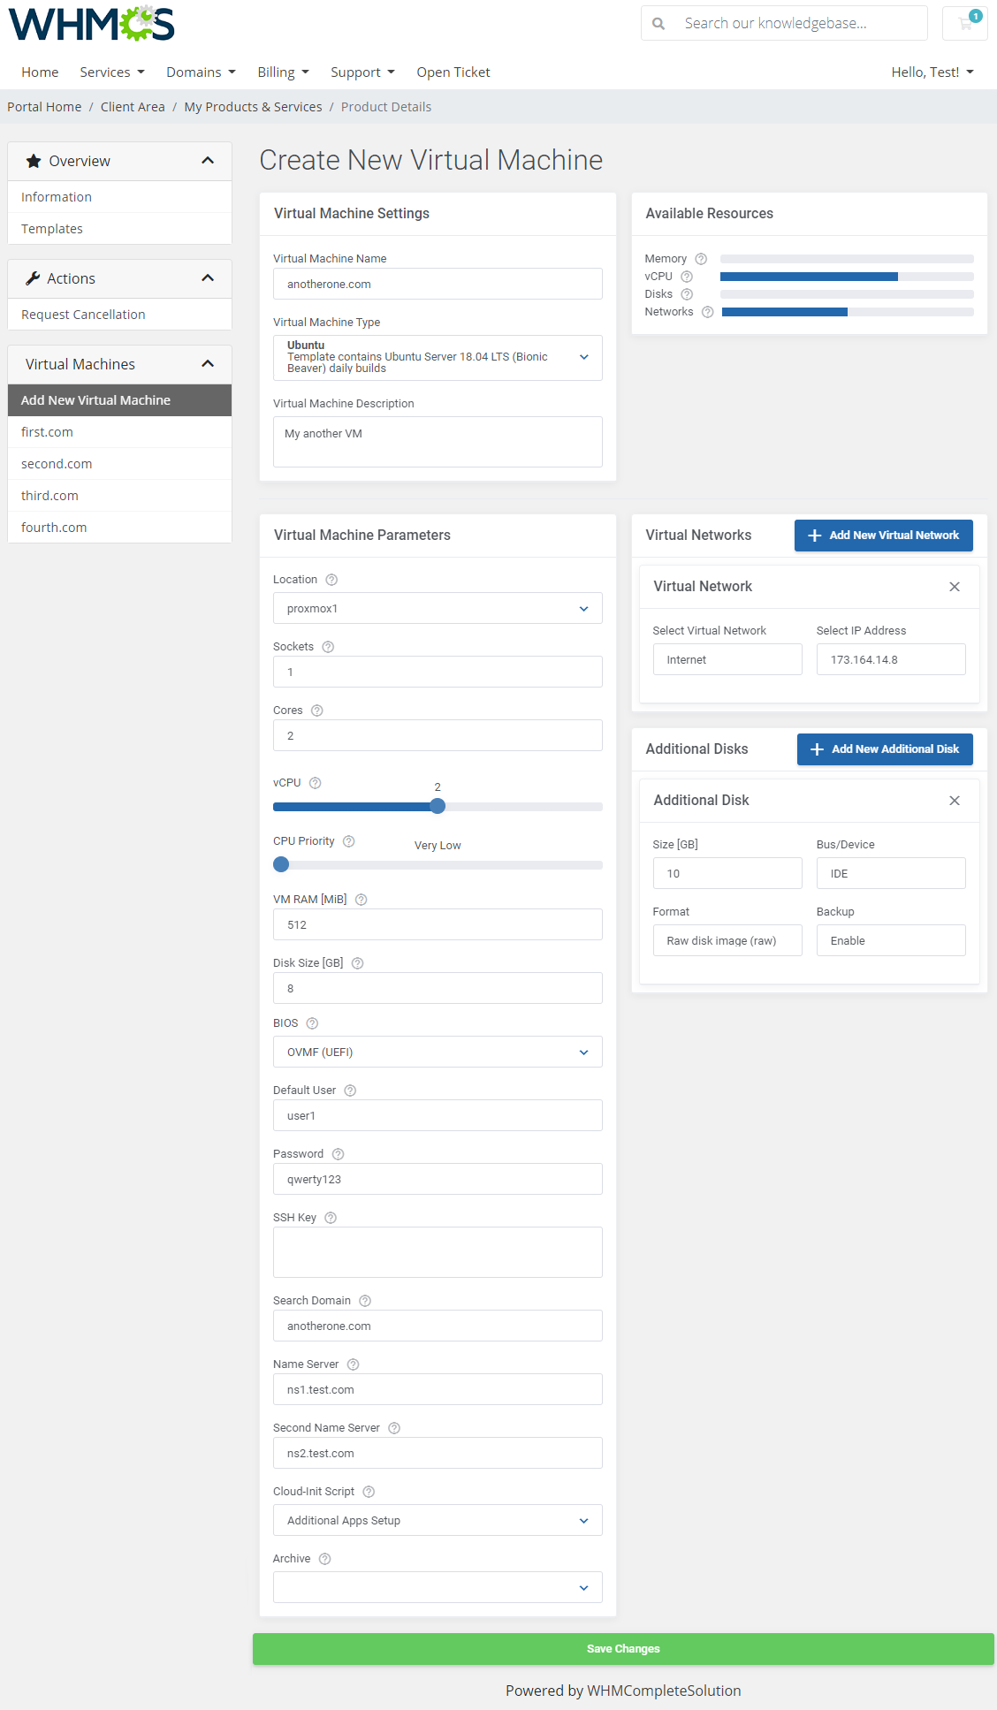997x1710 pixels.
Task: Click the Memory help icon
Action: [x=701, y=259]
